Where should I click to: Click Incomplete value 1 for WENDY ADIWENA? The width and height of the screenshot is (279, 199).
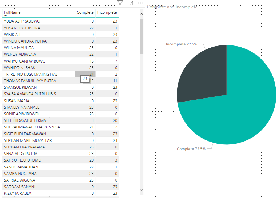click(116, 54)
